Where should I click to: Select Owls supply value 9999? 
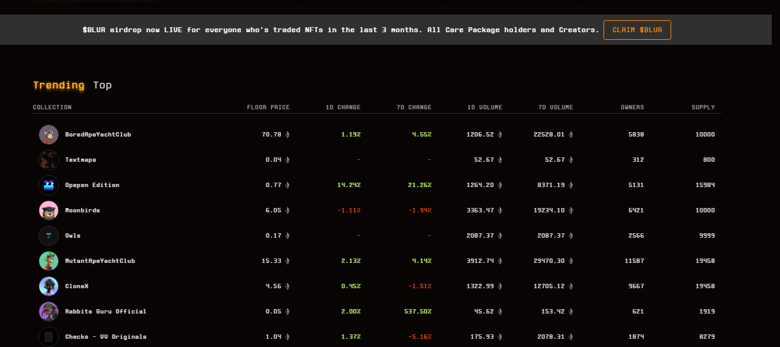707,236
